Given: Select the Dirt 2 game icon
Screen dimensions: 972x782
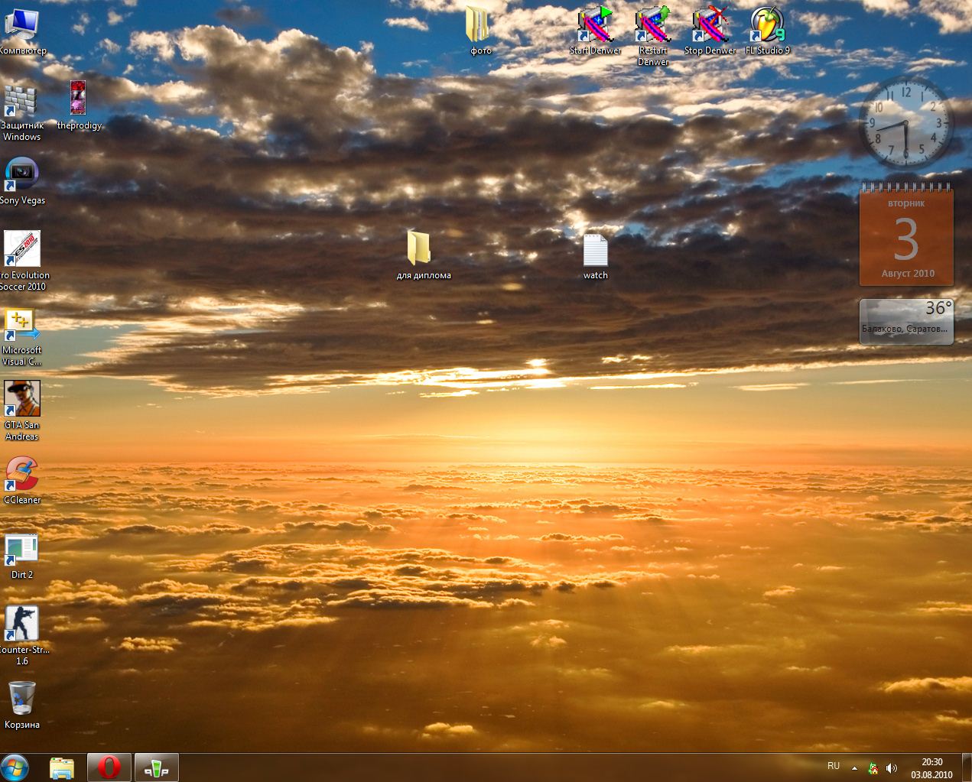Looking at the screenshot, I should 22,549.
